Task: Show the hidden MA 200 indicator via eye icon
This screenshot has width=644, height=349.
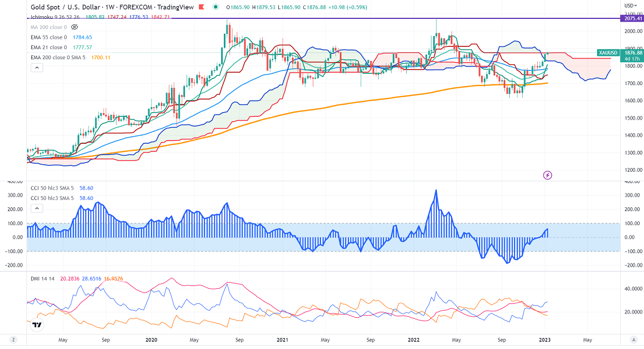Action: (74, 27)
